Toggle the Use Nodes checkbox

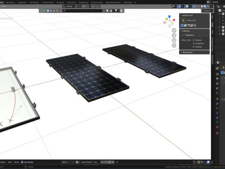[22, 162]
